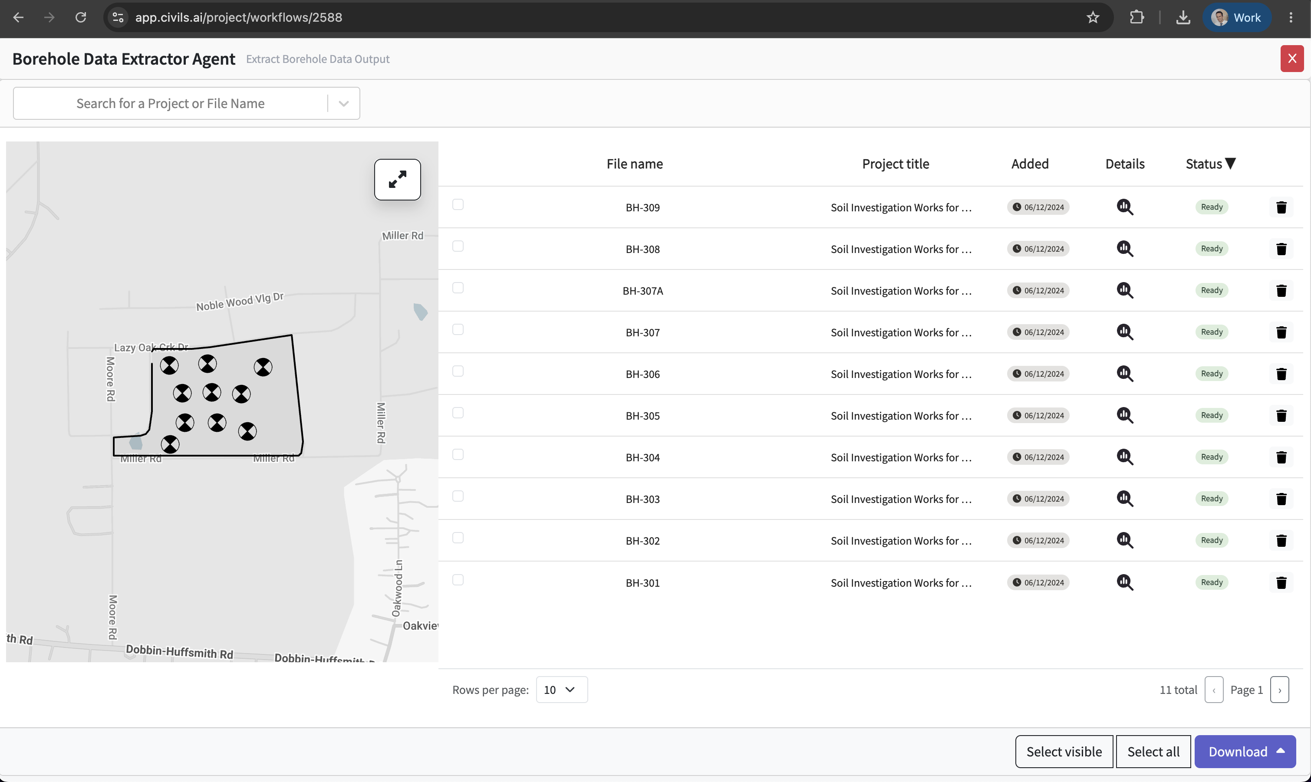Click the borehole marker nearest Lazy Oak Crk Dr label
This screenshot has height=782, width=1311.
pyautogui.click(x=169, y=365)
